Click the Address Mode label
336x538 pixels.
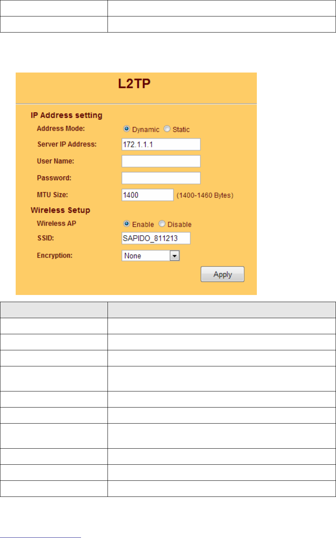pos(61,129)
